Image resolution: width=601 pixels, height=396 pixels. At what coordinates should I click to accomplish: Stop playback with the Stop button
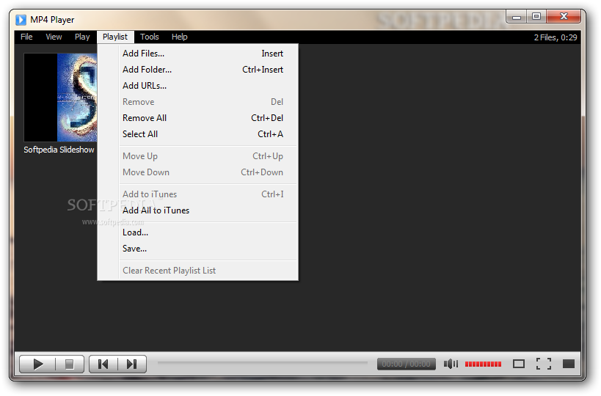[70, 364]
